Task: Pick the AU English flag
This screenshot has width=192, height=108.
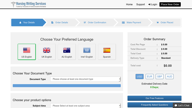Action: 67,50
